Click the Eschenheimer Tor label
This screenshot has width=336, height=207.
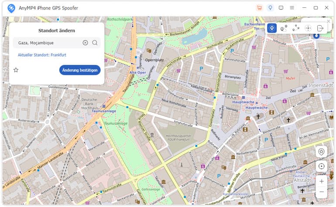pyautogui.click(x=255, y=26)
